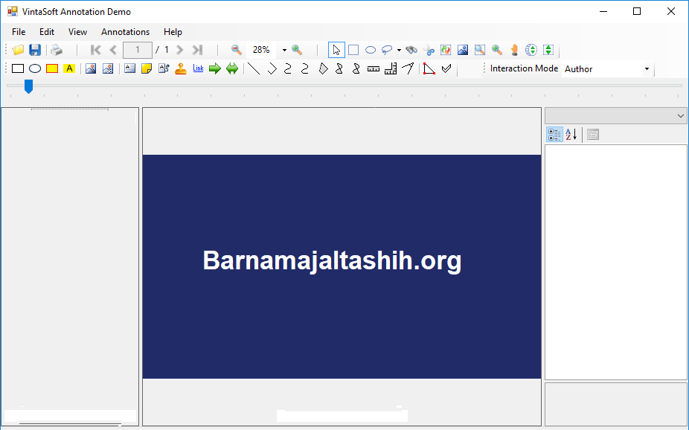Open the zoom percentage dropdown arrow
689x430 pixels.
point(284,50)
